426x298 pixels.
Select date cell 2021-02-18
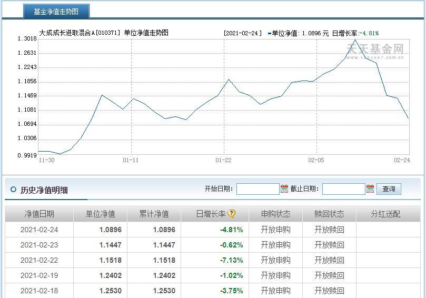pos(39,291)
